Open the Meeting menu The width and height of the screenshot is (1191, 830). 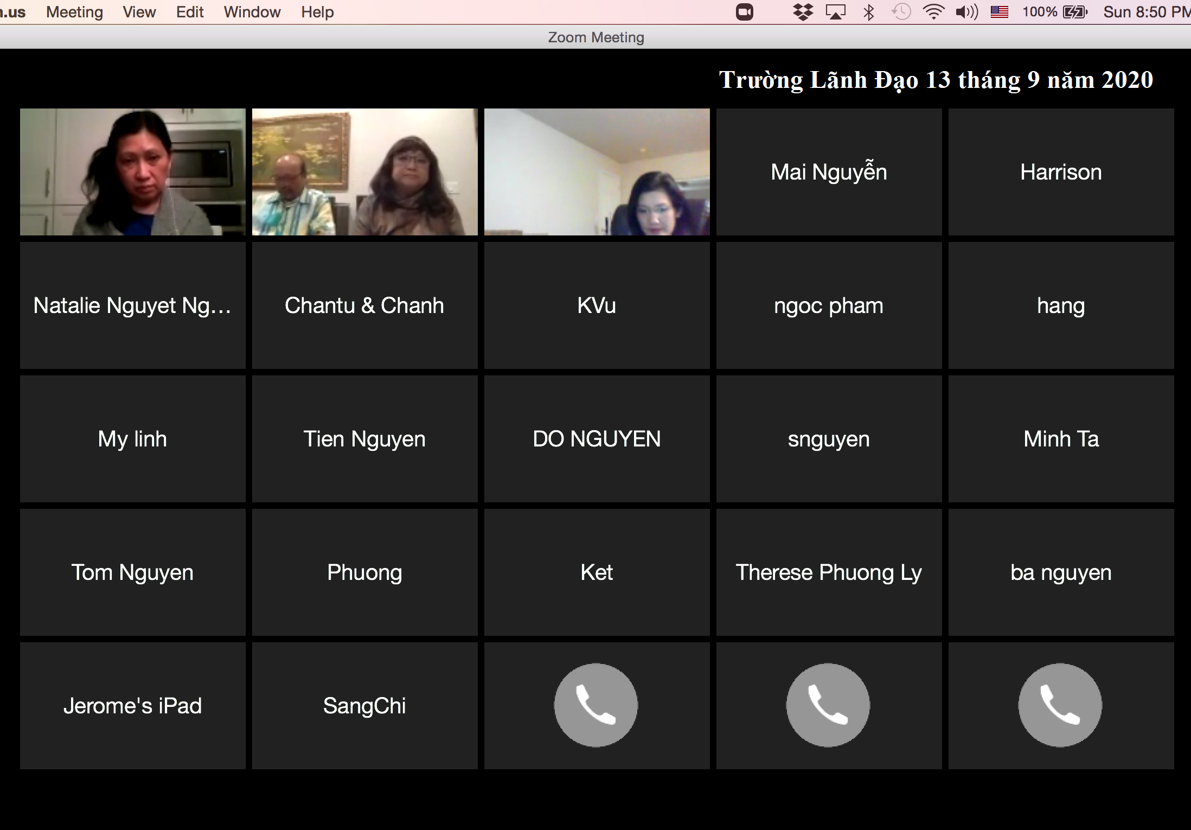(x=74, y=12)
